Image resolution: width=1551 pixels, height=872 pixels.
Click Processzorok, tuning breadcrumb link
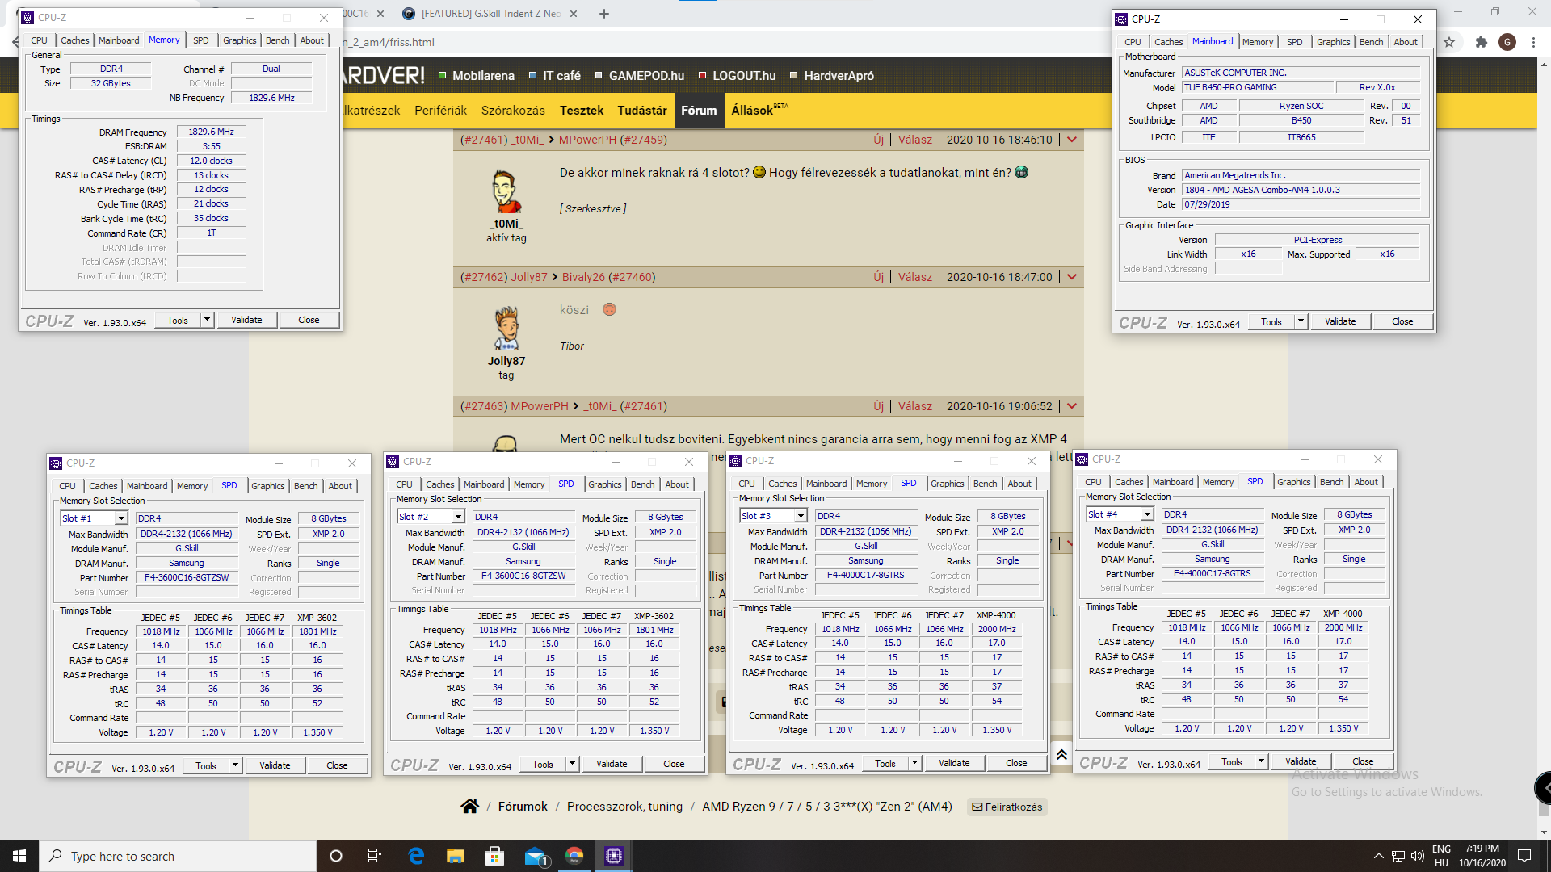(624, 807)
